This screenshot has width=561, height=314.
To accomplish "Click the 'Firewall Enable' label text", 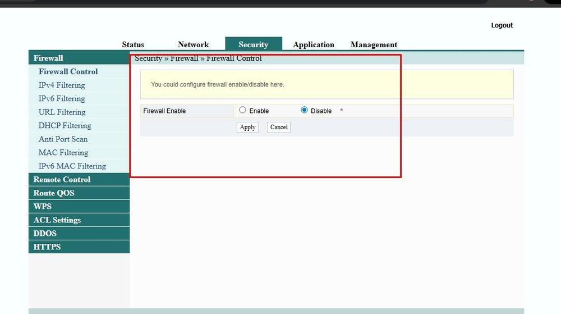I will tap(164, 111).
